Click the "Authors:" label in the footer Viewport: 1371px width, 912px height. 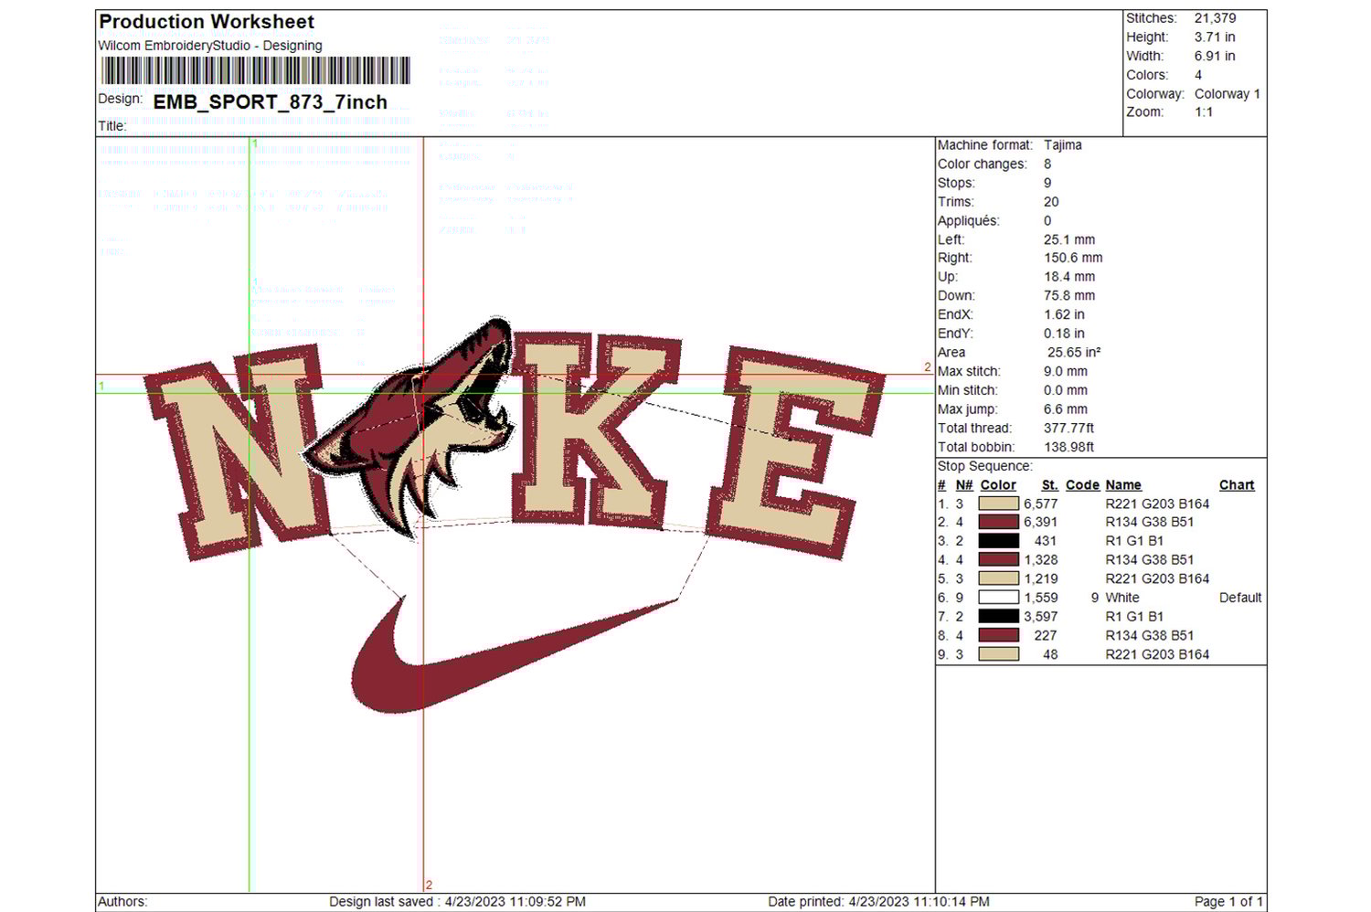tap(122, 902)
